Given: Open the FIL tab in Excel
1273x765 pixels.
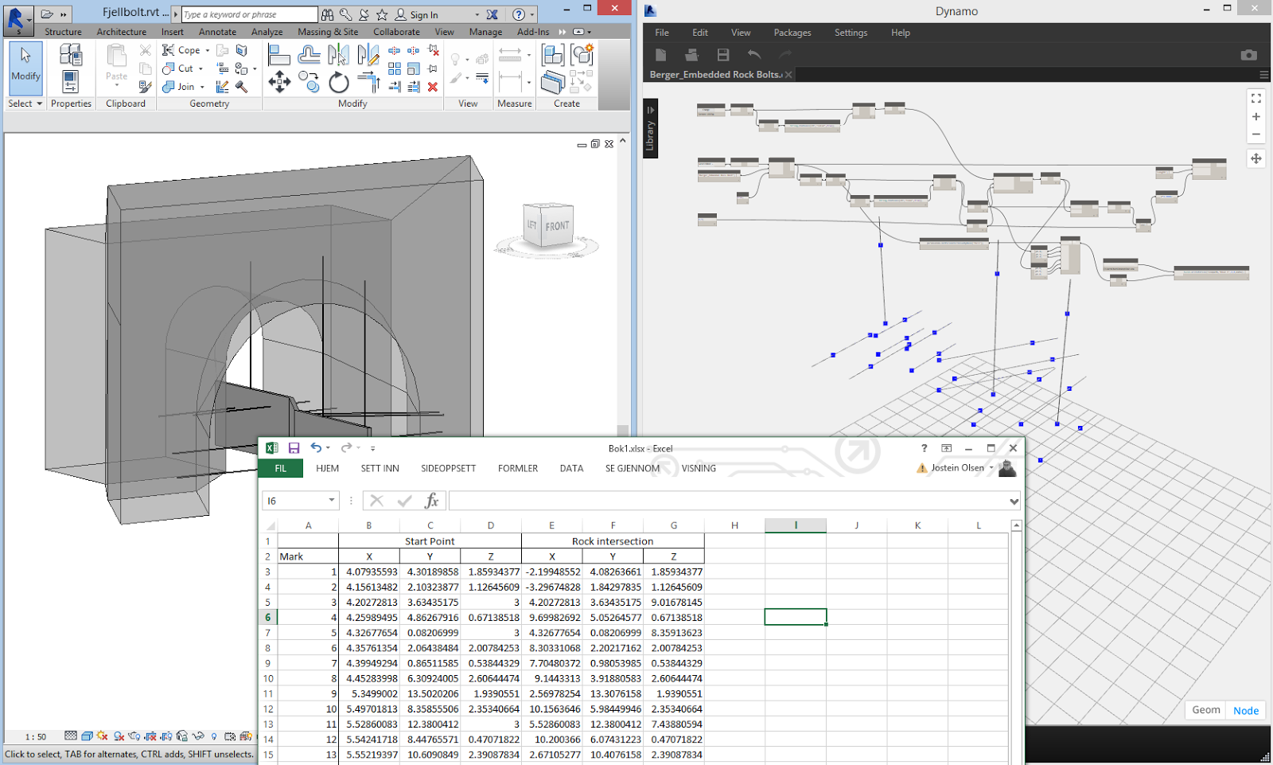Looking at the screenshot, I should click(x=280, y=468).
